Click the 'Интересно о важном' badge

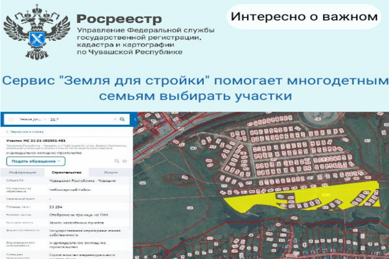tap(304, 17)
